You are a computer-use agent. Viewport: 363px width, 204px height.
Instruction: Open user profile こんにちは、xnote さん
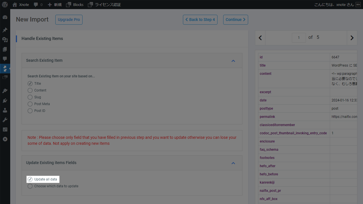click(337, 5)
